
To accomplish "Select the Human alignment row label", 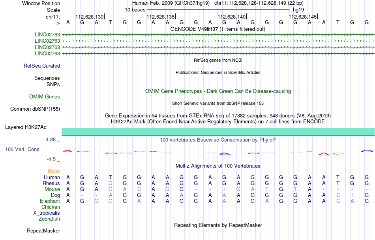I will pyautogui.click(x=52, y=177).
